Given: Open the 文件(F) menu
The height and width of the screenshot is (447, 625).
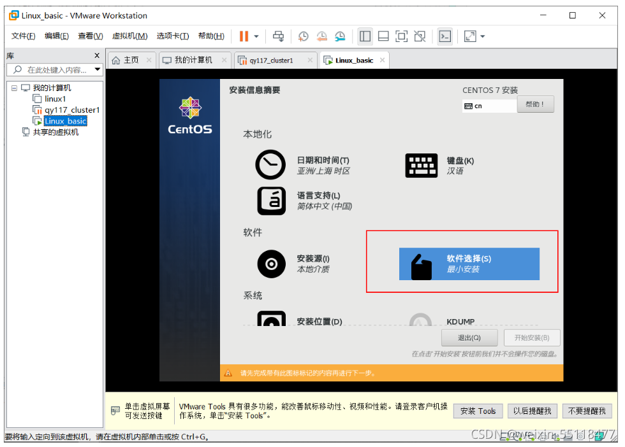Looking at the screenshot, I should point(23,36).
